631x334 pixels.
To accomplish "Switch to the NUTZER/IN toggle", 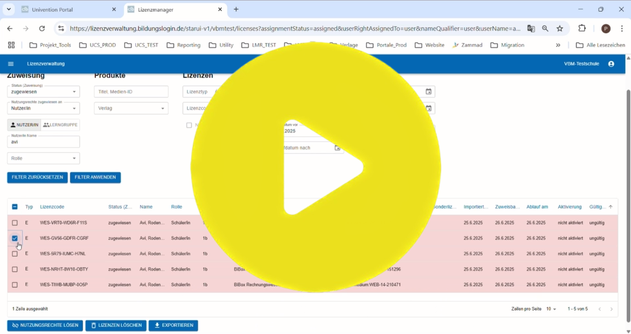I will point(24,125).
